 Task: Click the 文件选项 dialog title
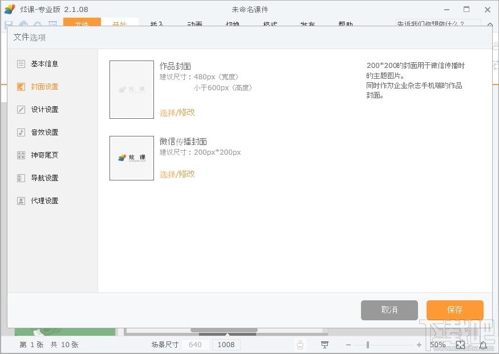click(30, 37)
